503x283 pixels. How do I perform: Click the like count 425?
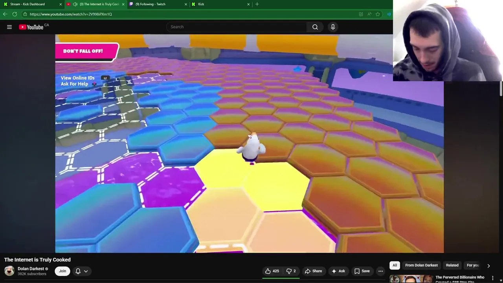pos(276,271)
